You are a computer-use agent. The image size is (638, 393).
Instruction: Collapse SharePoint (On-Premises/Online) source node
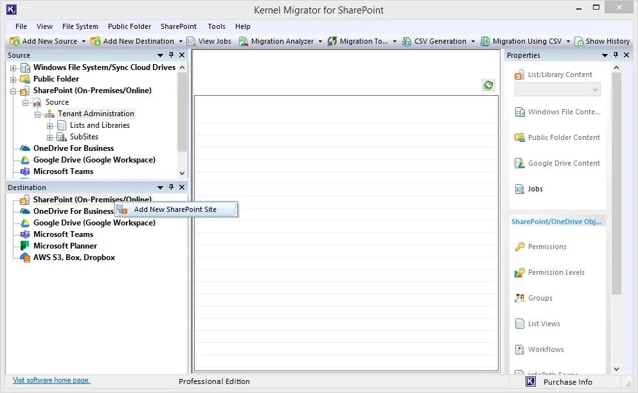tap(13, 92)
